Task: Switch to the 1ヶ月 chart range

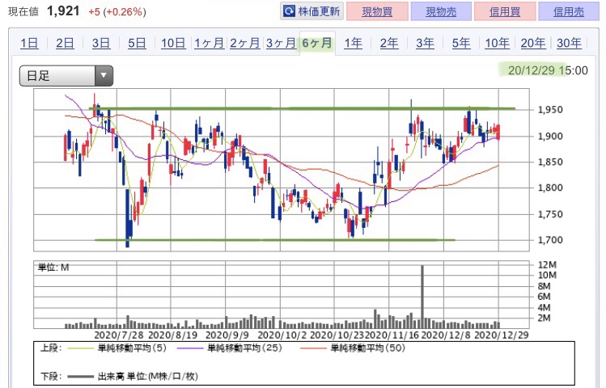Action: (209, 43)
